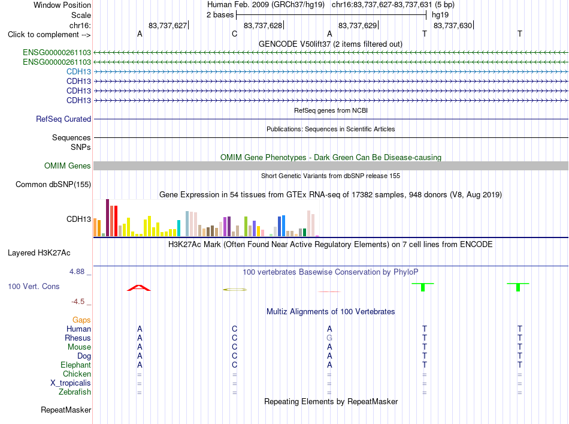Click the Layered H3K27Ac track label
Image resolution: width=569 pixels, height=424 pixels.
click(39, 253)
